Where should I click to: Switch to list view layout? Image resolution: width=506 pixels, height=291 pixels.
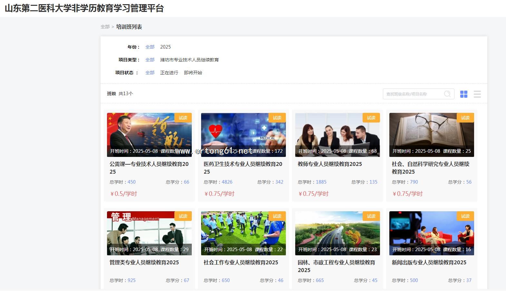coord(477,94)
